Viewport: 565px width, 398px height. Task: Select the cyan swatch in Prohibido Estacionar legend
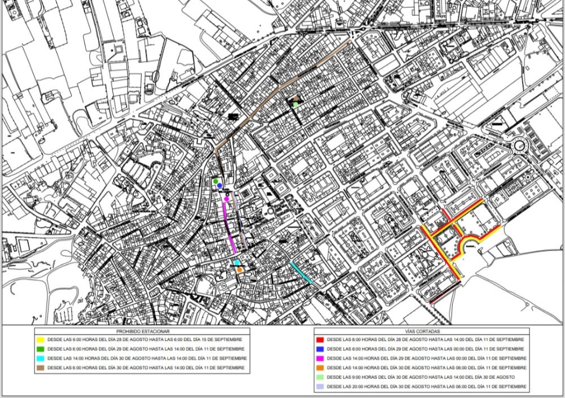42,358
